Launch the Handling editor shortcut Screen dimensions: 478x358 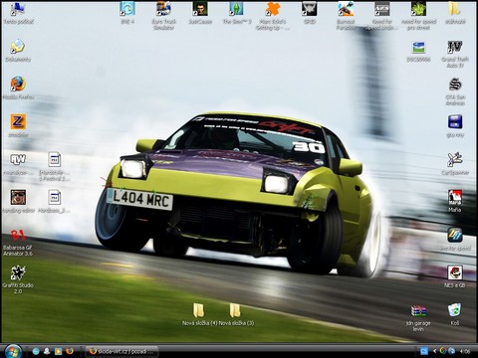click(x=18, y=198)
